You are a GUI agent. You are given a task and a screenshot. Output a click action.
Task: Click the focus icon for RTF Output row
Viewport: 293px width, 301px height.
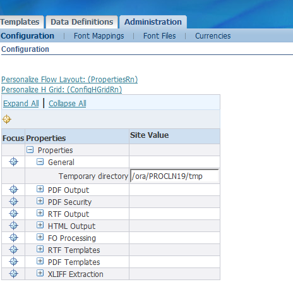coord(14,214)
